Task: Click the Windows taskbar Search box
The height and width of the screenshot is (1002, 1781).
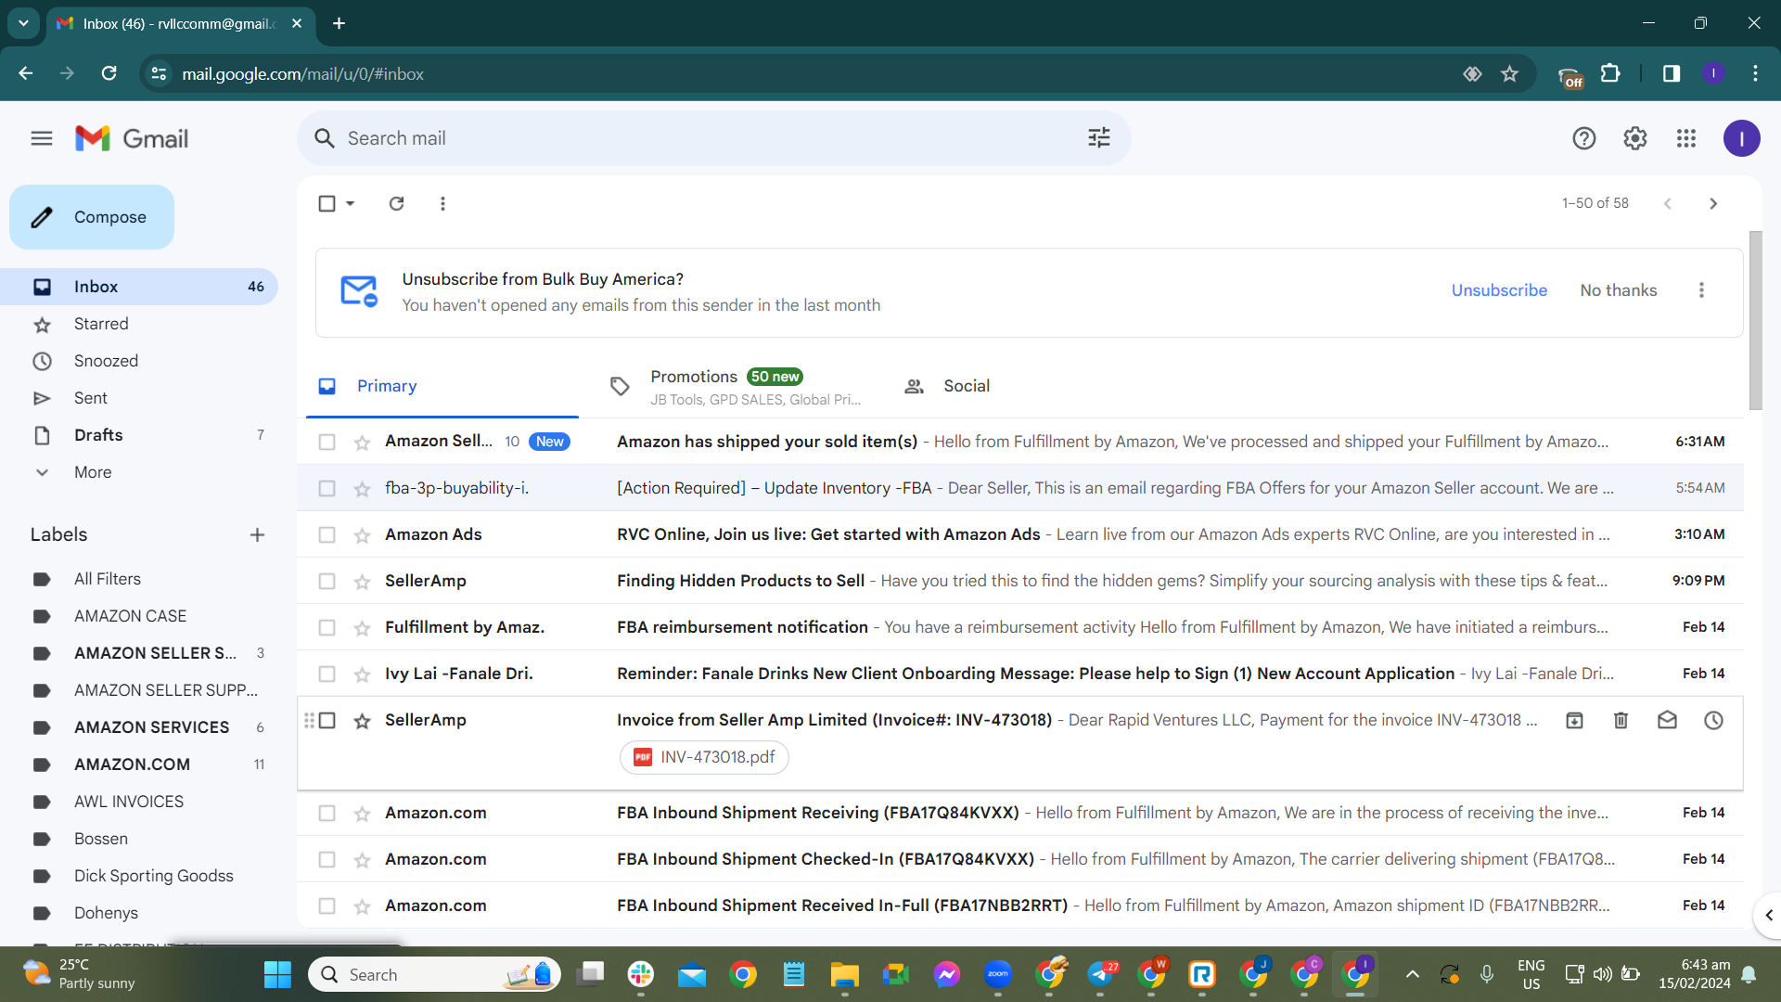Action: point(434,974)
